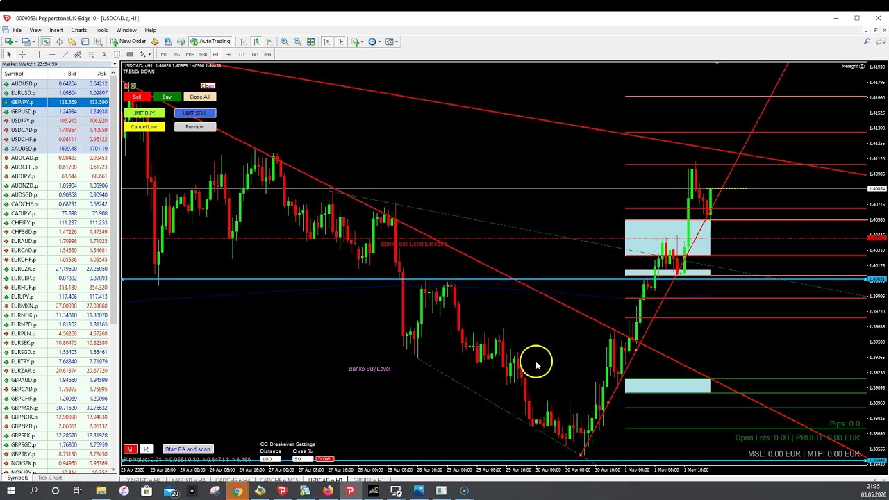
Task: Select the vertical line tool
Action: tap(39, 54)
